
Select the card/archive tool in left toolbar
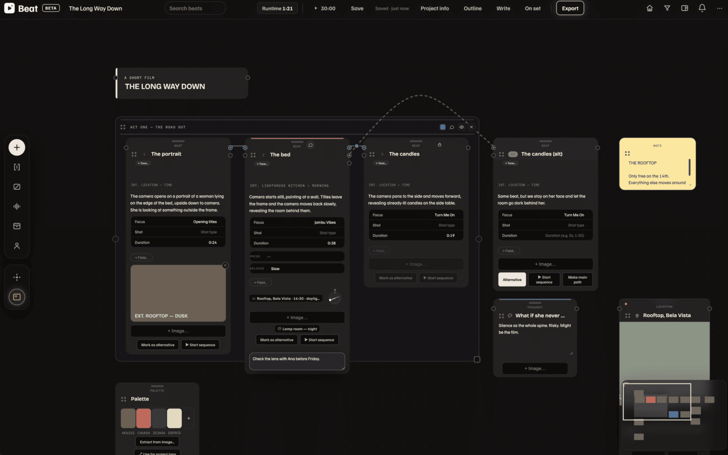pos(17,226)
